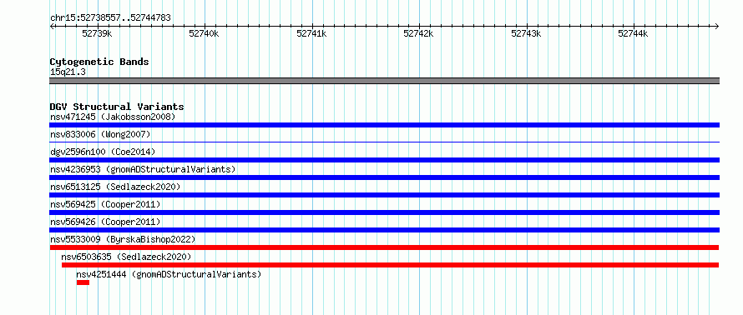Click the 52739k ruler label
Viewport: 743px width, 315px height.
click(x=97, y=33)
